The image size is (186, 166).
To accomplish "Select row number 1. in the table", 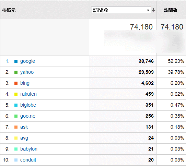I will (7, 61).
